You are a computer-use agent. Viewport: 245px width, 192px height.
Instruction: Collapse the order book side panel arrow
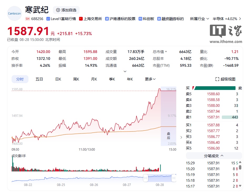coord(181,137)
